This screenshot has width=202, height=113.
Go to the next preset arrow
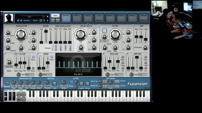coord(21,20)
